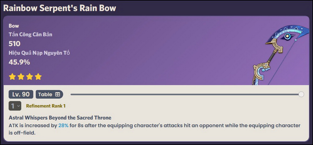Click the second yellow rarity star
313x145 pixels.
click(21, 77)
